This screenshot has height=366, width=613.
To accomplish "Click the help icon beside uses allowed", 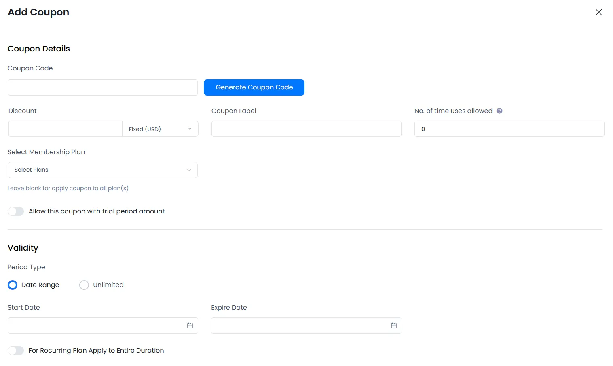I will [x=499, y=111].
